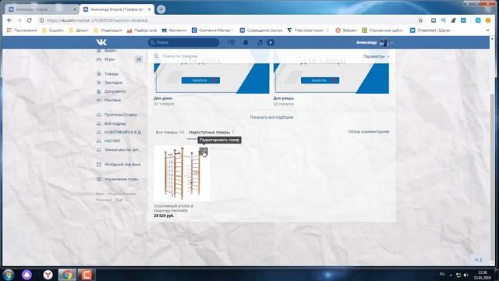The height and width of the screenshot is (281, 499).
Task: Open Игры in the left sidebar
Action: click(x=109, y=59)
